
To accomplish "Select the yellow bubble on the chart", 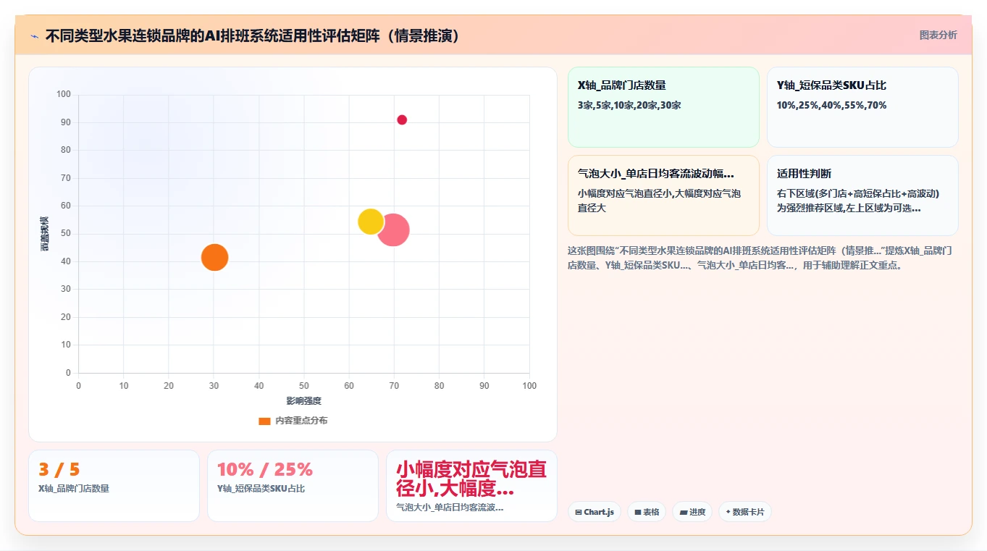I will (370, 221).
